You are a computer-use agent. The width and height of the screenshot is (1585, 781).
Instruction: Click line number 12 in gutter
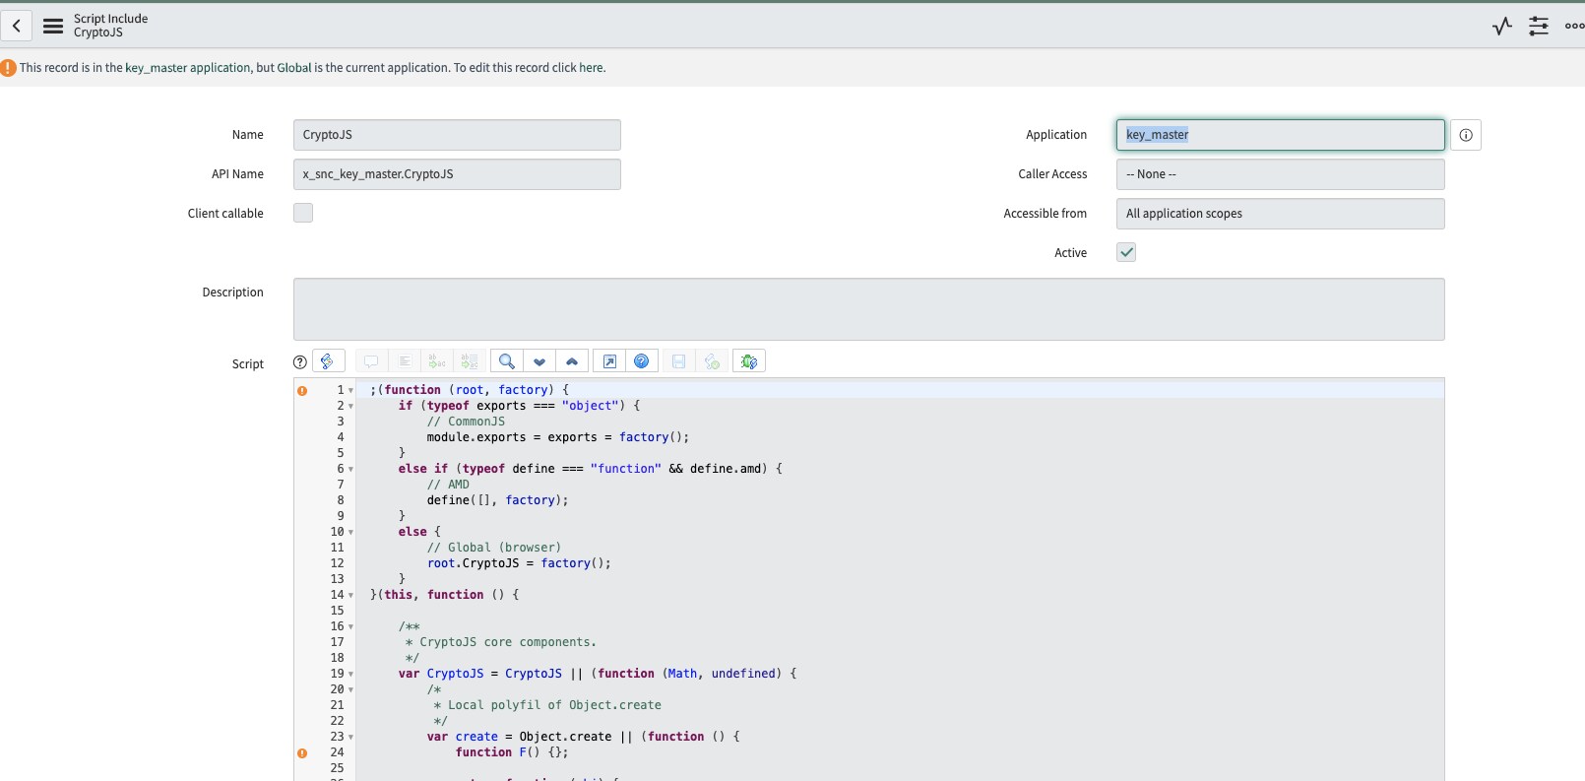(x=337, y=563)
